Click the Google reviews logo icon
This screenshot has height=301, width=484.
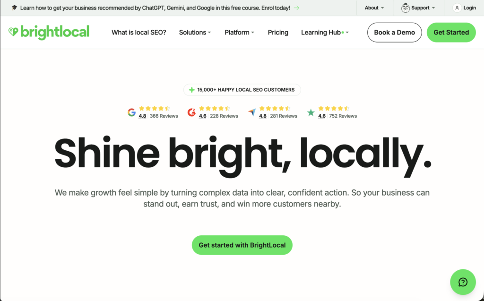[132, 112]
